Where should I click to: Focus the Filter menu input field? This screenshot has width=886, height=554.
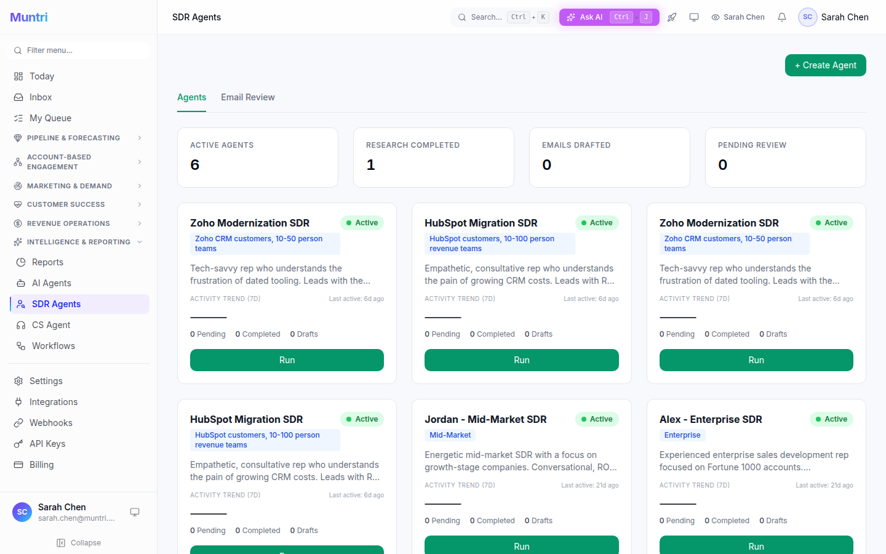(x=83, y=50)
